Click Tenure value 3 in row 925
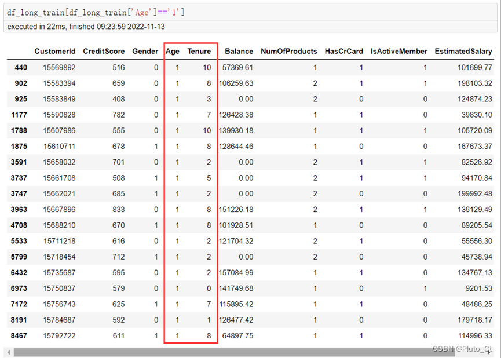This screenshot has width=501, height=358. pyautogui.click(x=209, y=99)
